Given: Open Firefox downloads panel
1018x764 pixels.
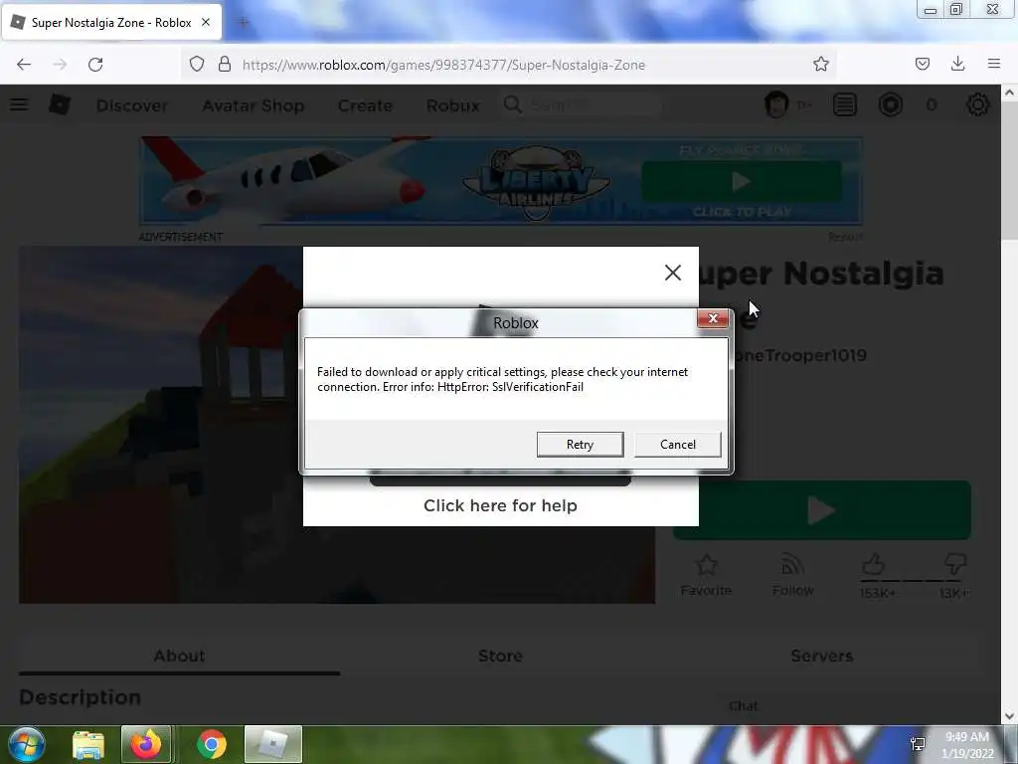Looking at the screenshot, I should click(957, 64).
